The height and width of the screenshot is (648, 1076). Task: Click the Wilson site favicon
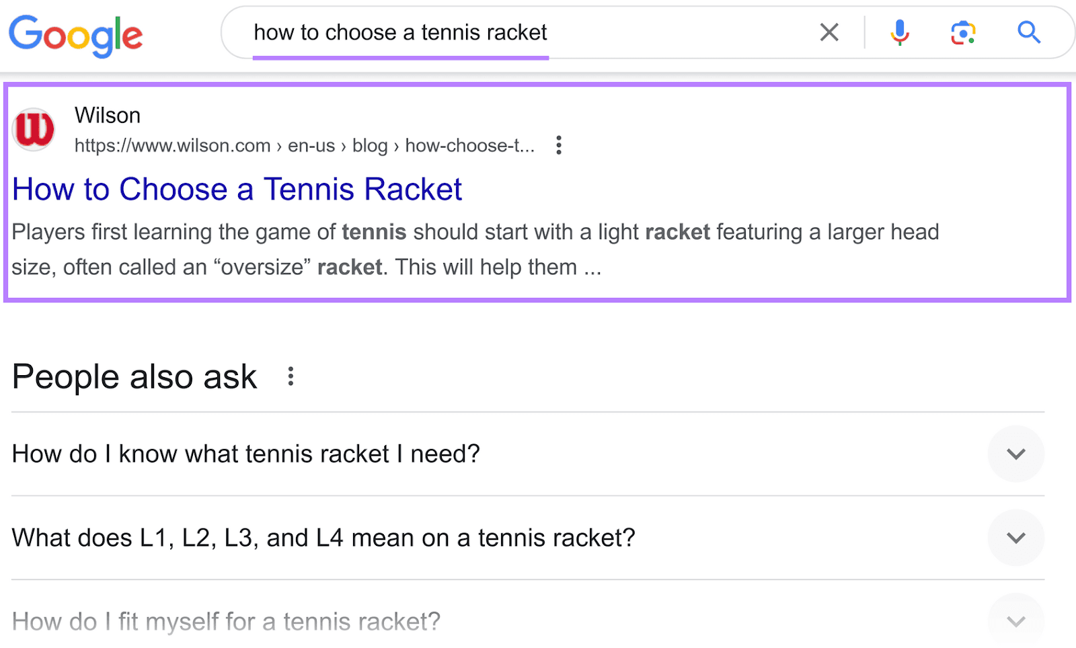point(34,129)
